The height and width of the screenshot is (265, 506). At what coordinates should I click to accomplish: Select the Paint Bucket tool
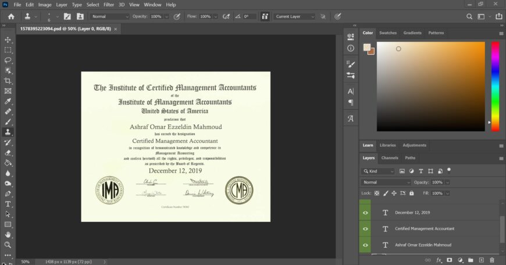(8, 163)
